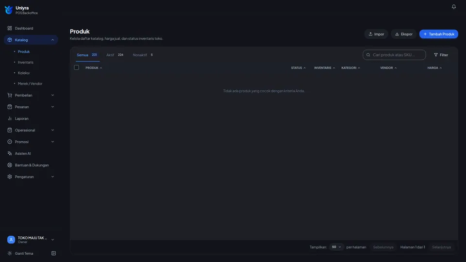This screenshot has height=262, width=466.
Task: Click the Ekspor button
Action: pyautogui.click(x=403, y=34)
